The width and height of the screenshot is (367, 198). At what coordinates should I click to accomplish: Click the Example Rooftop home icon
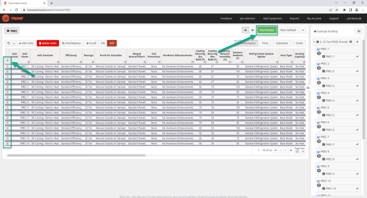[315, 31]
